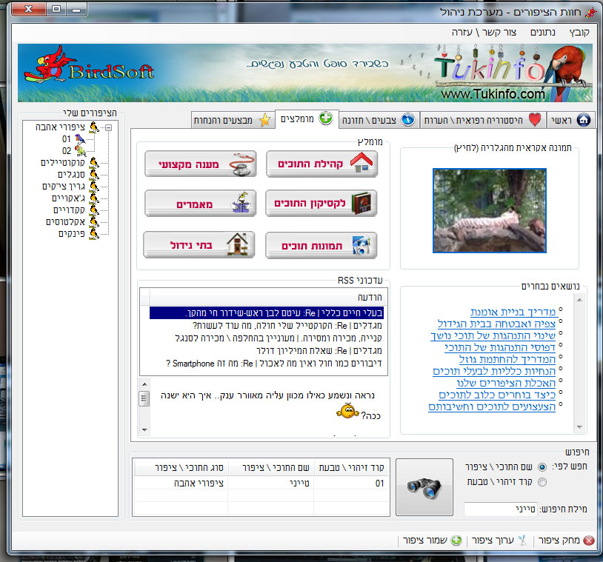Click the binoculars search button
Image resolution: width=603 pixels, height=562 pixels.
tap(424, 486)
